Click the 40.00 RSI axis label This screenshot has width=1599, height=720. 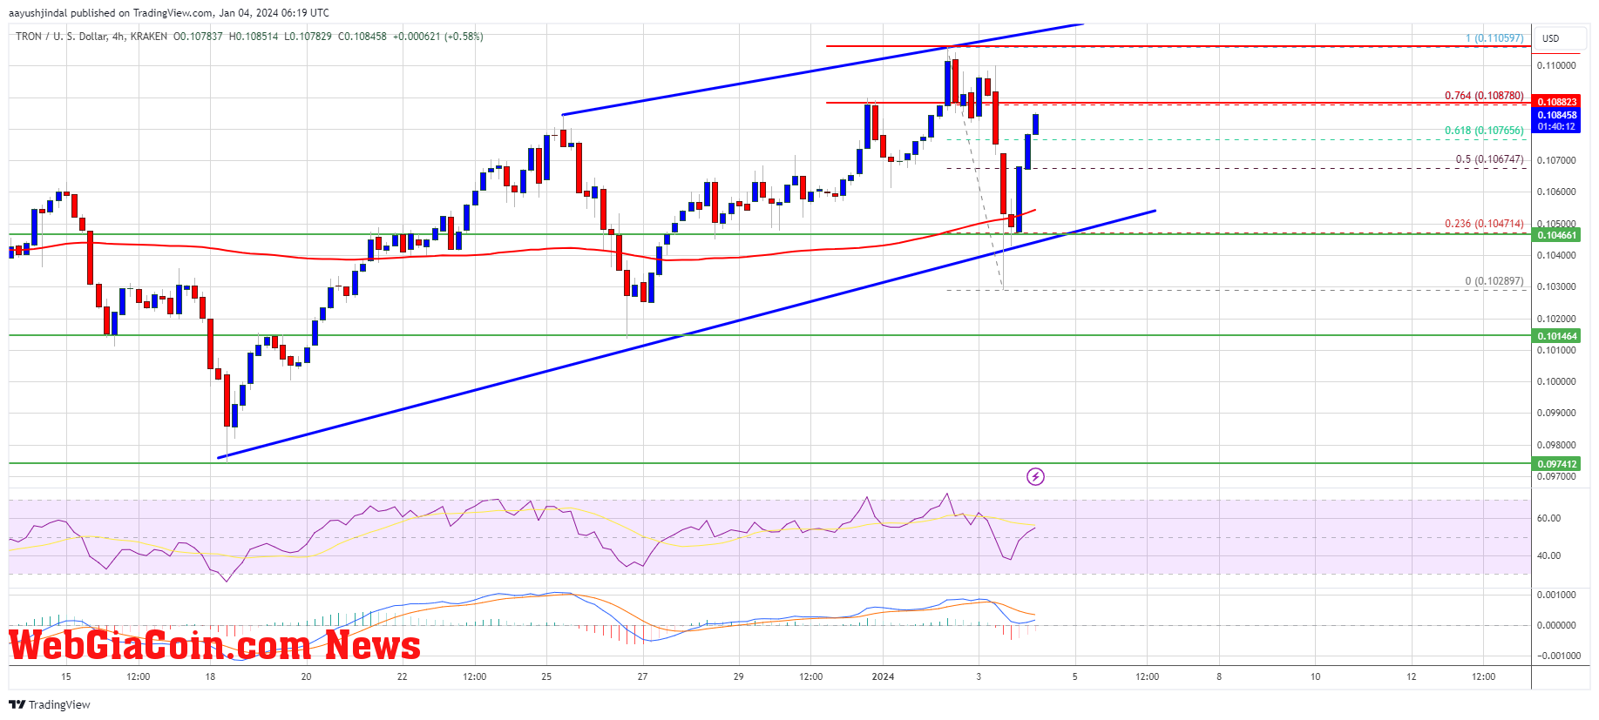pos(1548,555)
